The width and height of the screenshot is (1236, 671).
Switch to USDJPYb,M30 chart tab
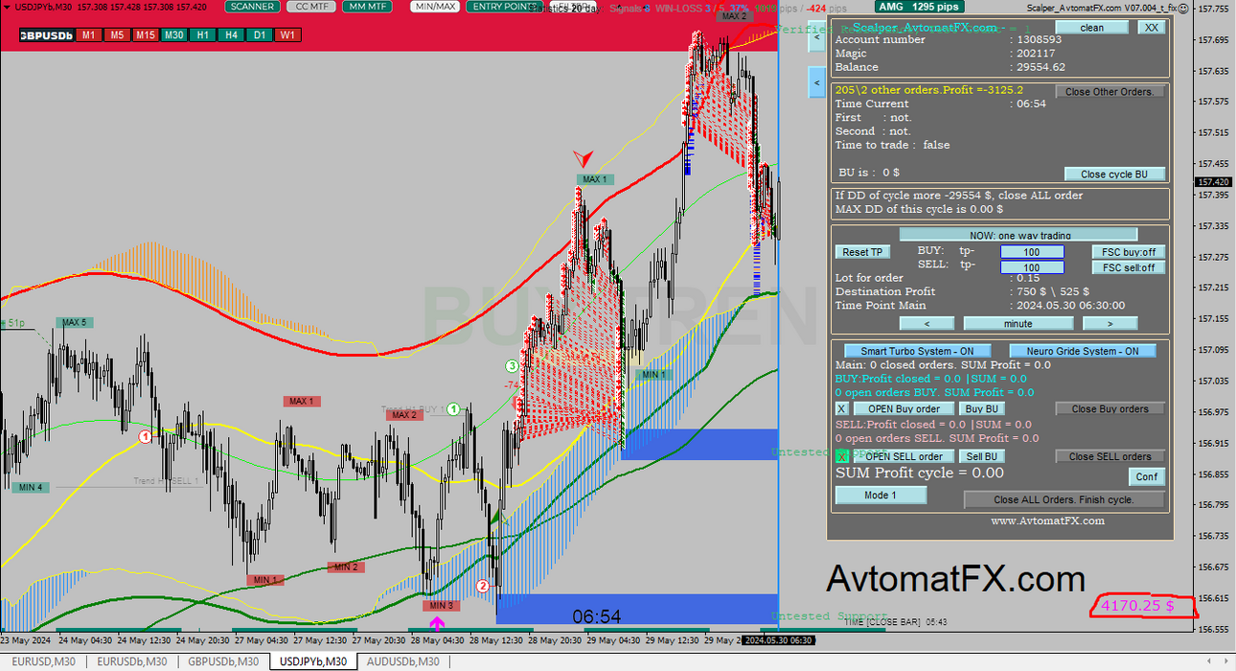coord(312,661)
